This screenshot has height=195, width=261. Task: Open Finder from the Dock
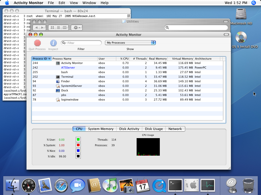coord(12,185)
